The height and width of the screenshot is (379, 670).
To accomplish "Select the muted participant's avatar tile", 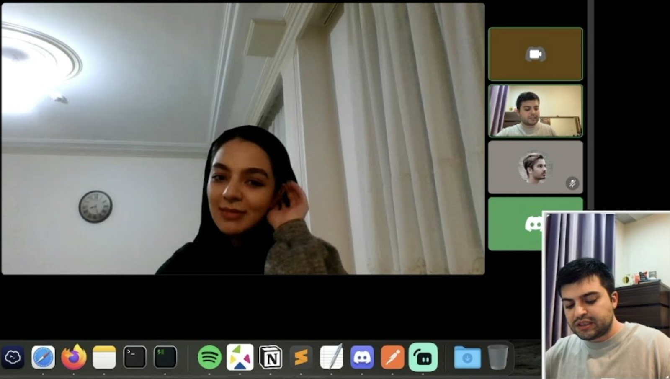I will point(535,167).
